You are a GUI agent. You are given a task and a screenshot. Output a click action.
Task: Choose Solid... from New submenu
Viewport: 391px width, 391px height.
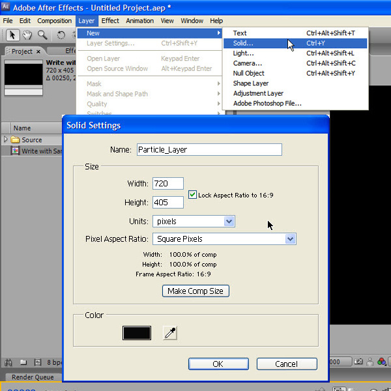295,43
